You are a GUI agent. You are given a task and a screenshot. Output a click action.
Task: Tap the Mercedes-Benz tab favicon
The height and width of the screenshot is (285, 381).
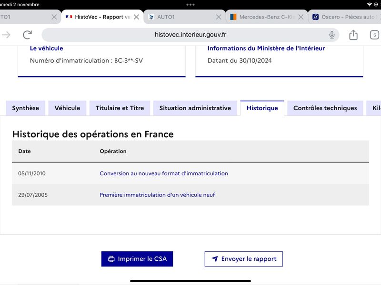tap(233, 17)
